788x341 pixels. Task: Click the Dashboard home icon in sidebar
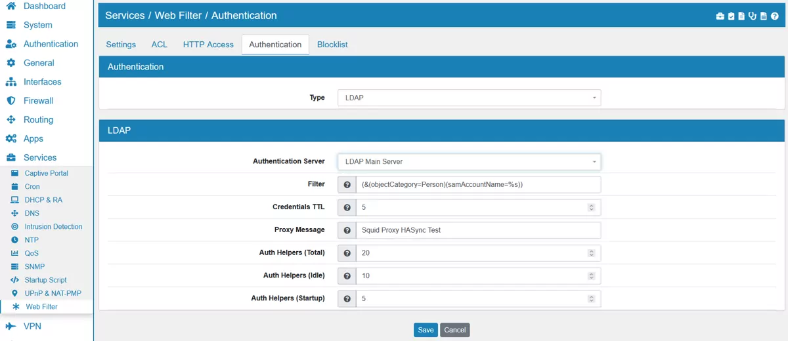pyautogui.click(x=11, y=6)
